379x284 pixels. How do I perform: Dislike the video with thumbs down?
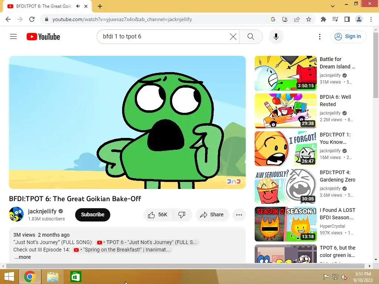[182, 215]
